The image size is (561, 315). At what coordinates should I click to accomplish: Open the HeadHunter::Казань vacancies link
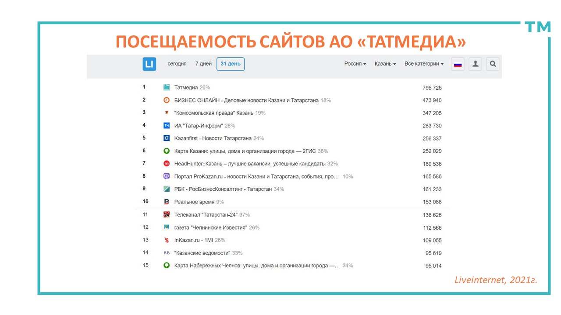pyautogui.click(x=250, y=164)
